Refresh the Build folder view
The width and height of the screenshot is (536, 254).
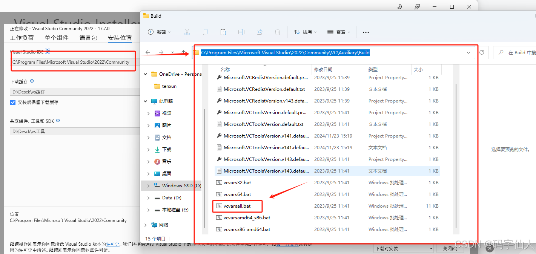482,52
